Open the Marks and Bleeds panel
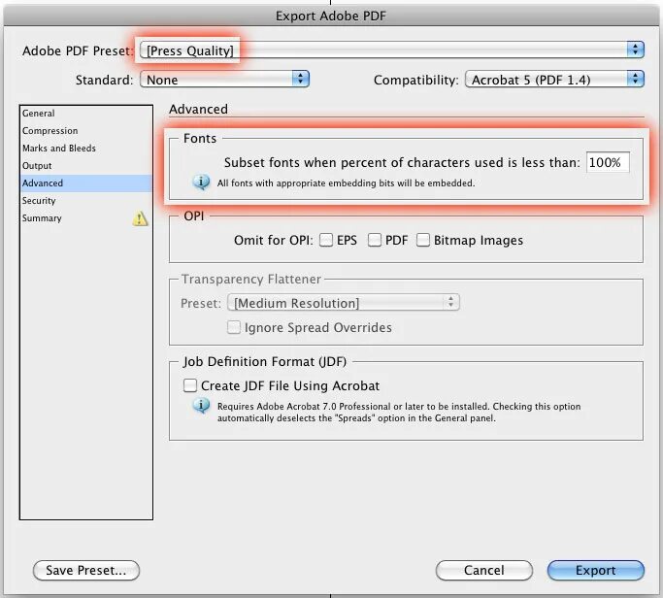 point(86,148)
